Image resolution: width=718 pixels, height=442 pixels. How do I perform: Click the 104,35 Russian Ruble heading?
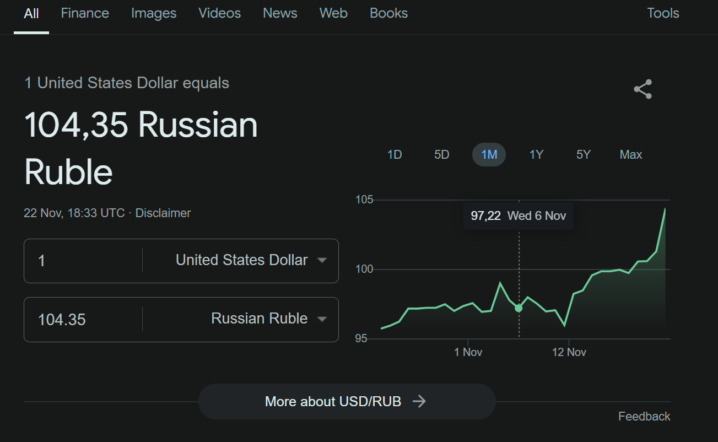(141, 148)
